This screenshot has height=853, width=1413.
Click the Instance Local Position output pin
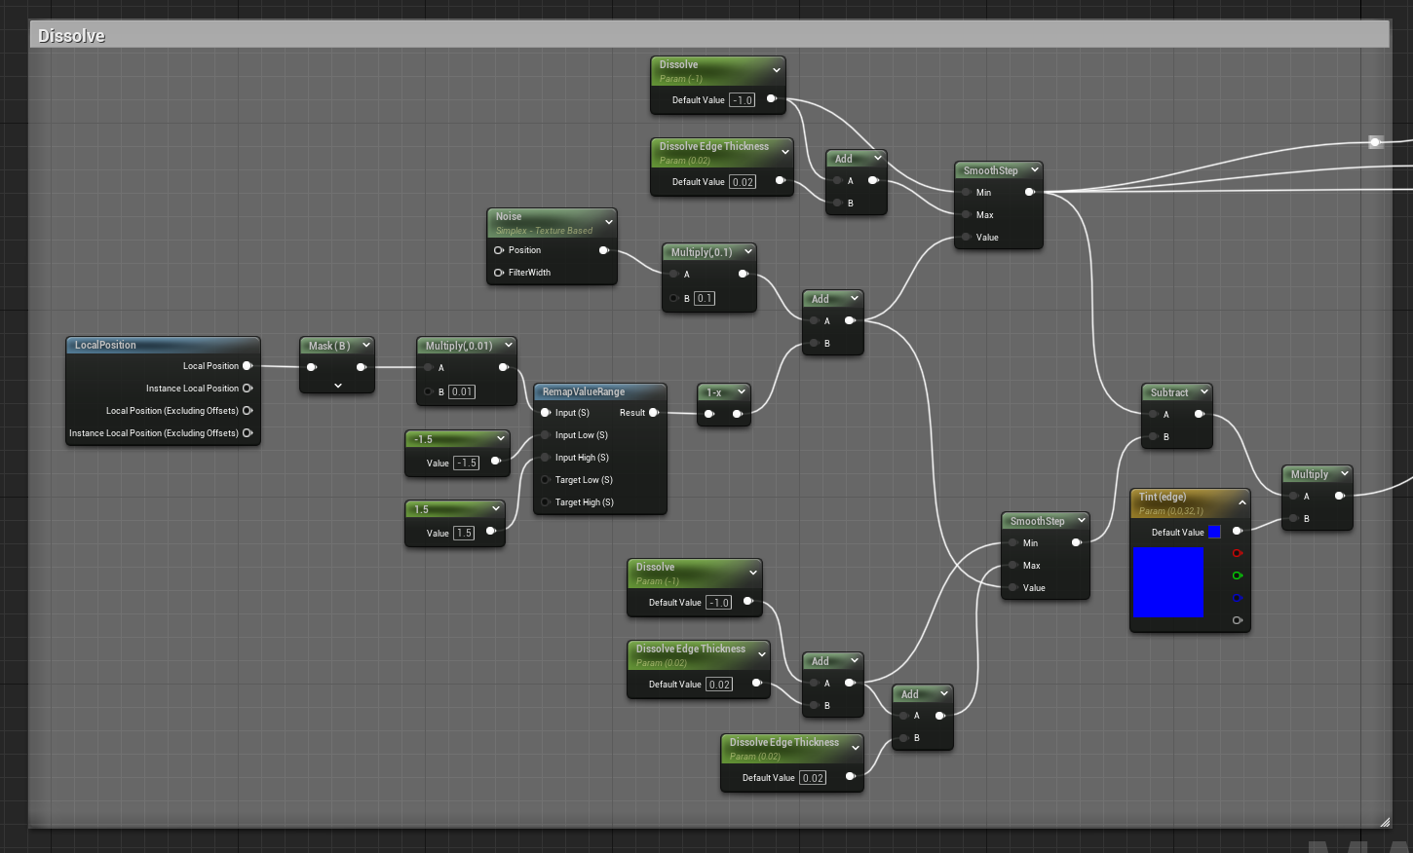tap(248, 389)
